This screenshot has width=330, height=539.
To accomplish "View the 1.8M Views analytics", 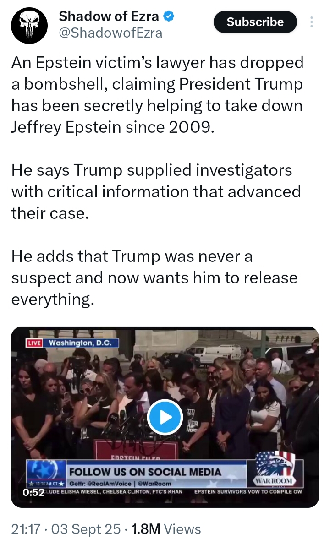I will pos(166,528).
